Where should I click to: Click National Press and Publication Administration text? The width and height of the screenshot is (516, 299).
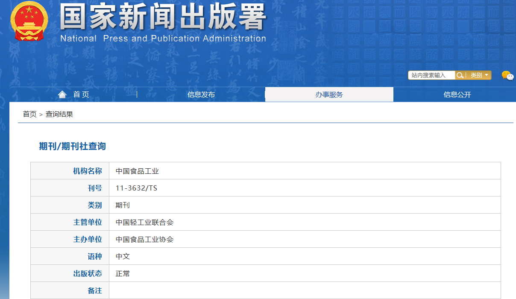click(163, 38)
